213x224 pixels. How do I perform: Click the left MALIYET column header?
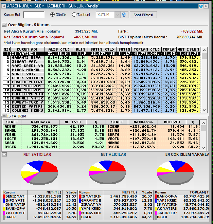[73, 122]
